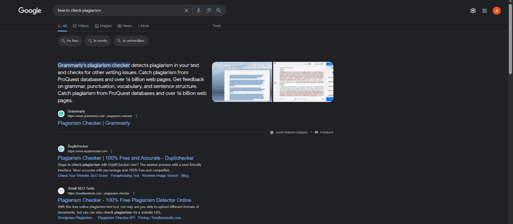Switch to News tab
Image resolution: width=513 pixels, height=224 pixels.
(125, 26)
